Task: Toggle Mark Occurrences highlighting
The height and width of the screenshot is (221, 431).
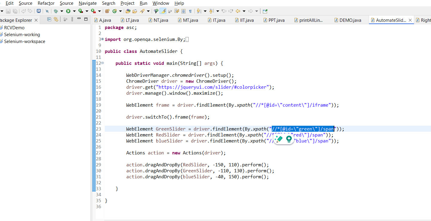Action: pyautogui.click(x=163, y=11)
